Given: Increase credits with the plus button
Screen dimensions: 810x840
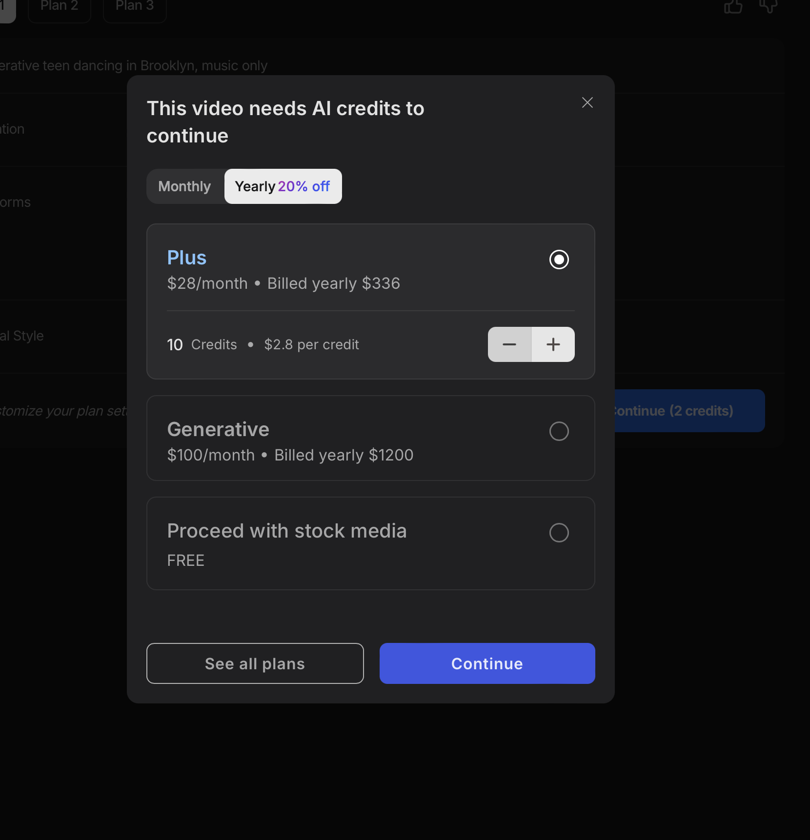Looking at the screenshot, I should (553, 344).
